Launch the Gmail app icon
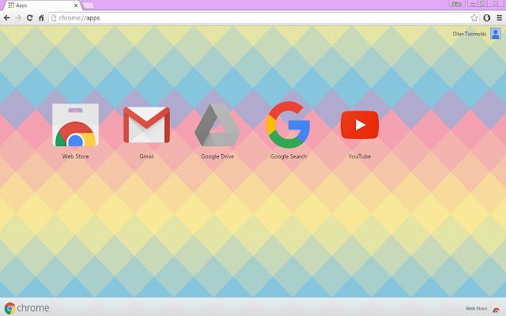Viewport: 506px width, 316px height. [146, 125]
